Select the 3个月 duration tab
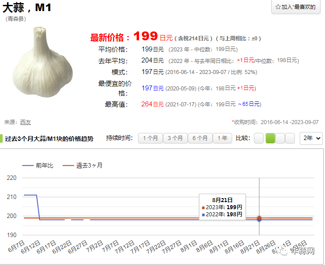 tap(175, 138)
